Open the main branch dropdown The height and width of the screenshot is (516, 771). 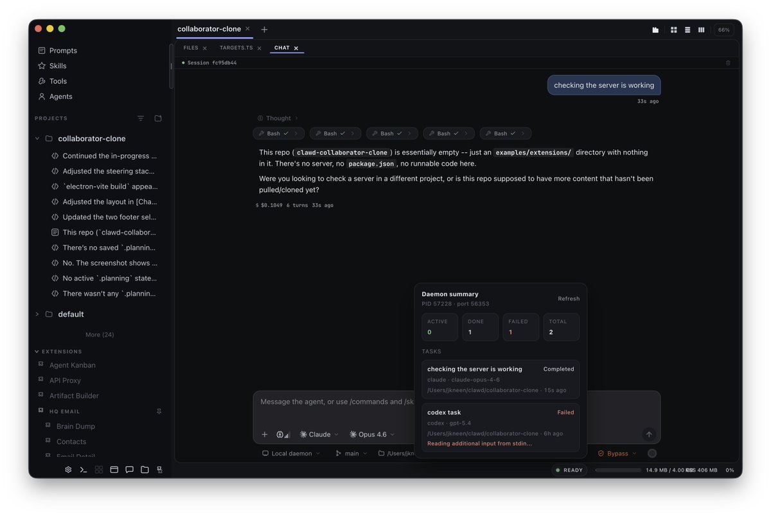(x=351, y=453)
